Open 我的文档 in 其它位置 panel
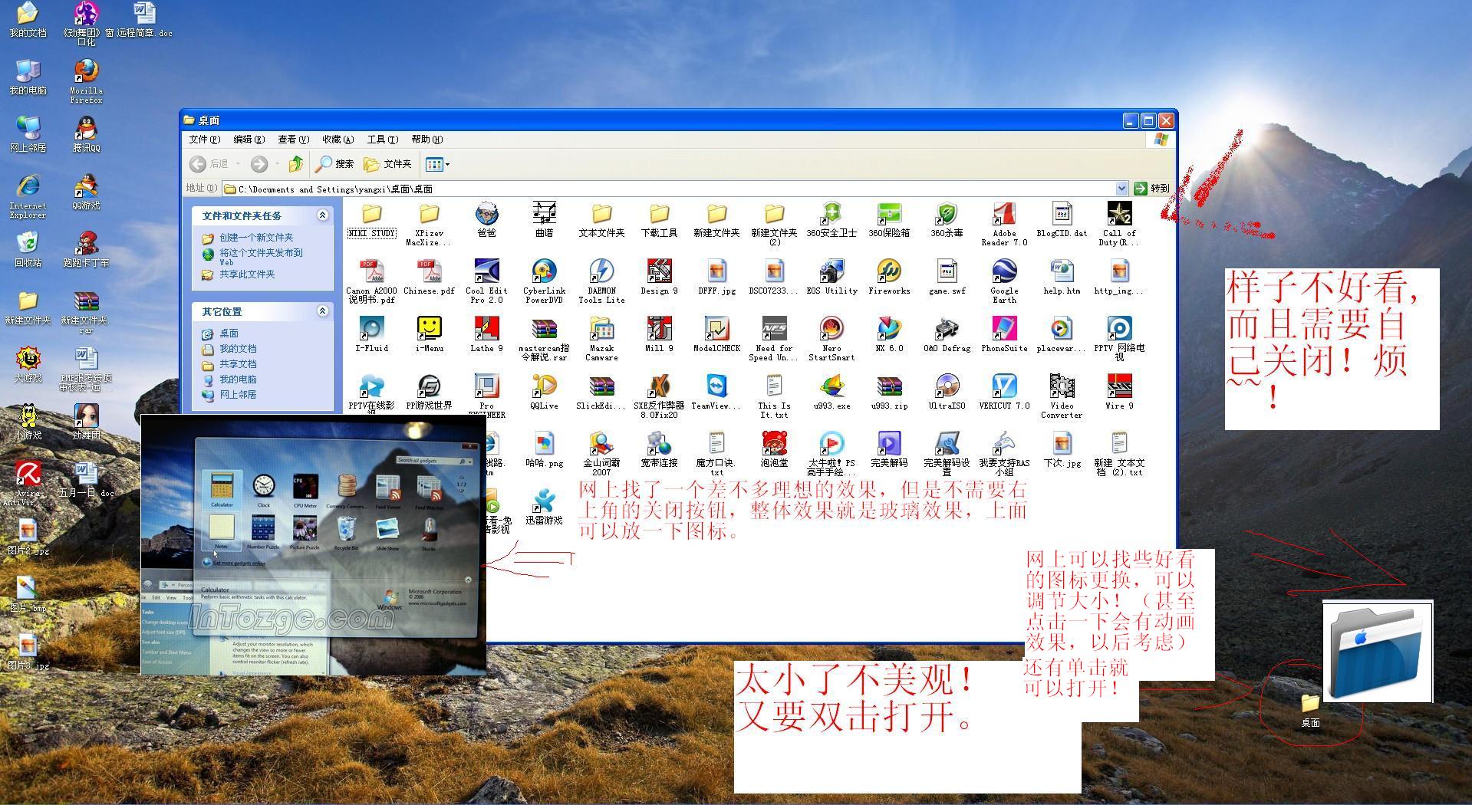This screenshot has height=805, width=1472. [238, 349]
